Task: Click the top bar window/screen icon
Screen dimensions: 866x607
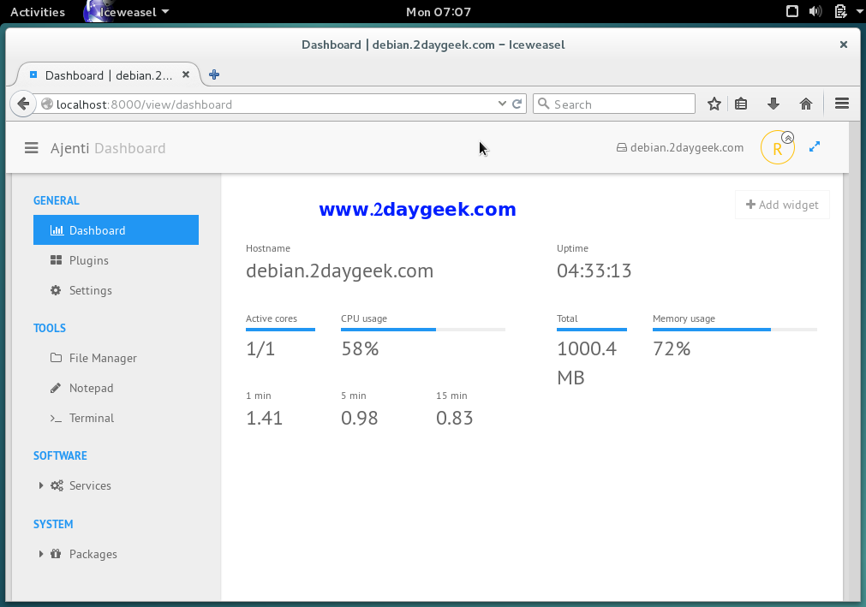Action: pos(792,11)
